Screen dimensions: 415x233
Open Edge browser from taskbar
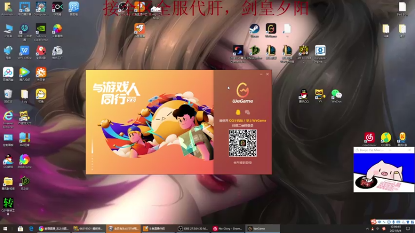tap(31, 229)
